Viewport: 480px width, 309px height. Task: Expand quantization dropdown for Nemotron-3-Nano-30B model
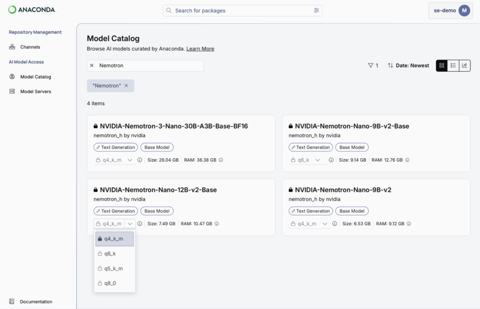(x=130, y=160)
